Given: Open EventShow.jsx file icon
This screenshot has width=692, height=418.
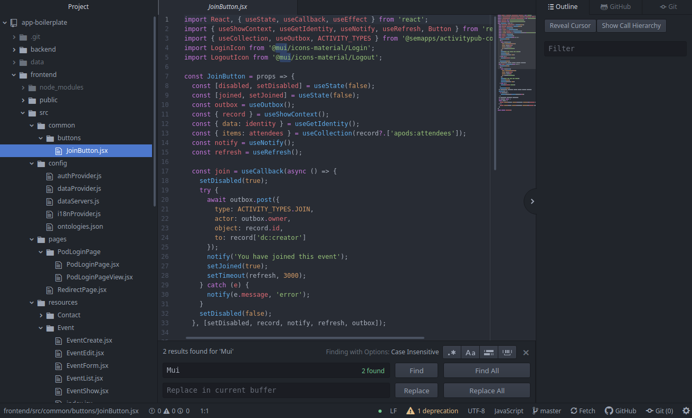Looking at the screenshot, I should tap(59, 391).
